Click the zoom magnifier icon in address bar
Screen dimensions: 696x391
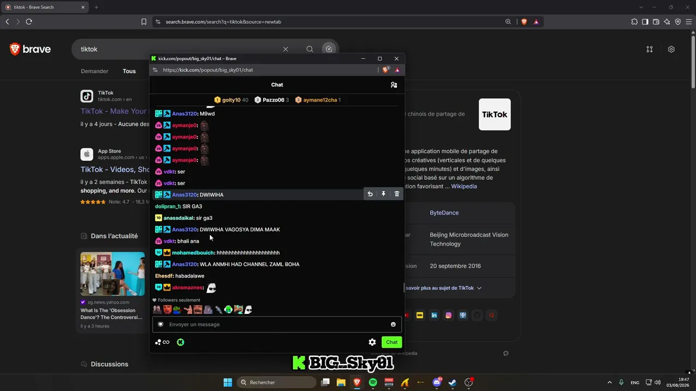point(508,22)
